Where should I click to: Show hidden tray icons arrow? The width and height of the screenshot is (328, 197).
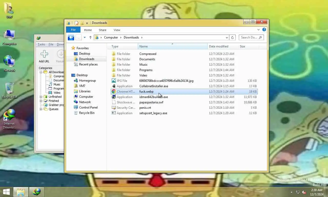(x=291, y=192)
